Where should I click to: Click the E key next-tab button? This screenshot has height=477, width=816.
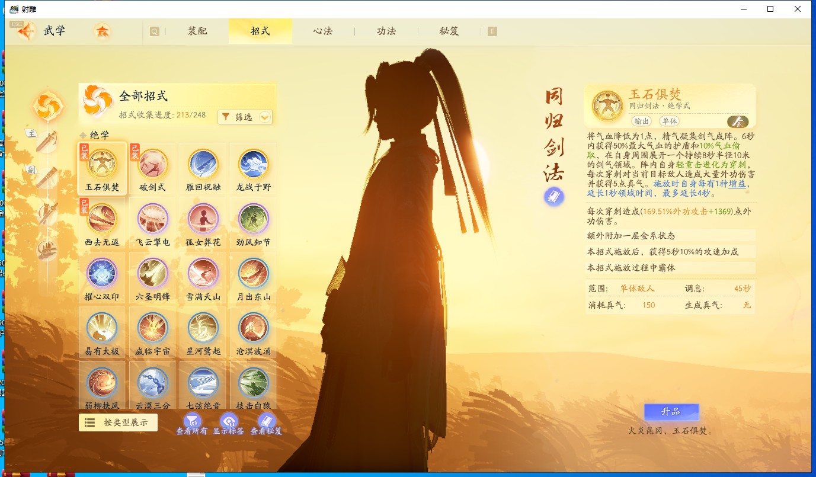tap(492, 31)
